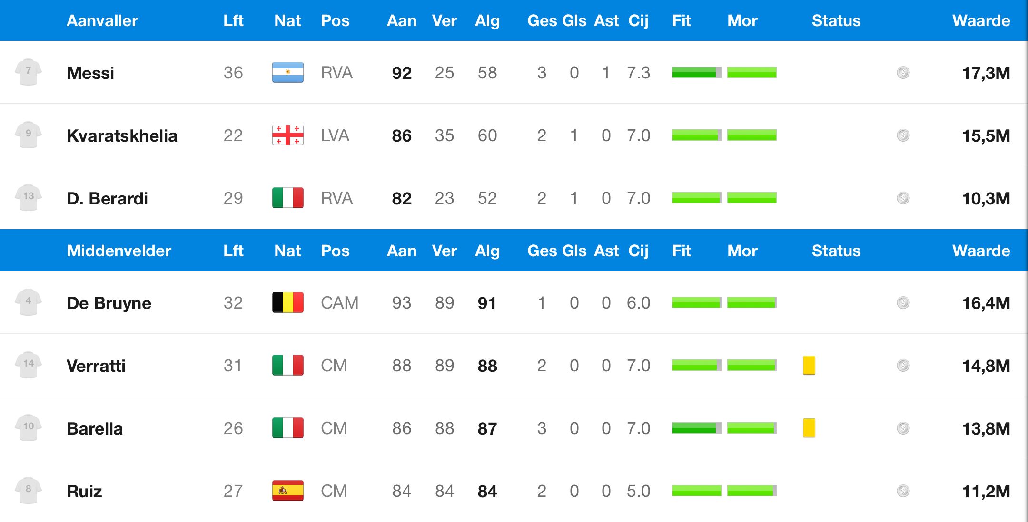Click the Argentine flag next to Messi

287,72
